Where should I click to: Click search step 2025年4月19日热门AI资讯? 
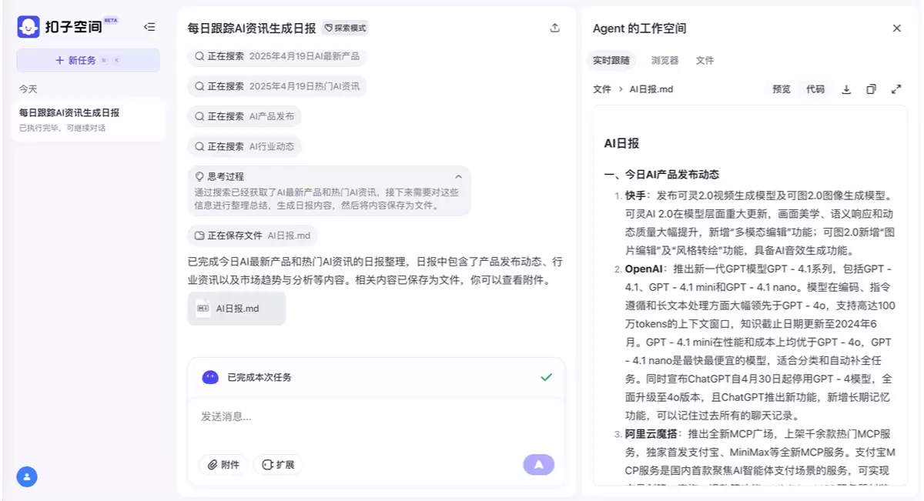coord(277,86)
